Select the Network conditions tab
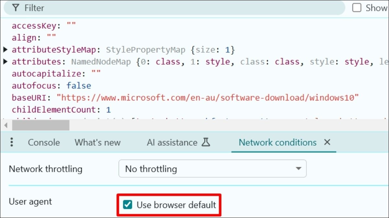 [277, 142]
